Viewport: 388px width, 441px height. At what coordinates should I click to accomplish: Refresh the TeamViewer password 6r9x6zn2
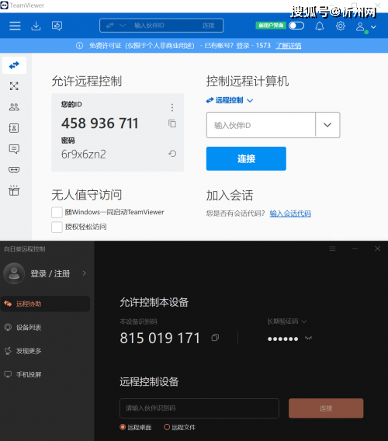[172, 154]
